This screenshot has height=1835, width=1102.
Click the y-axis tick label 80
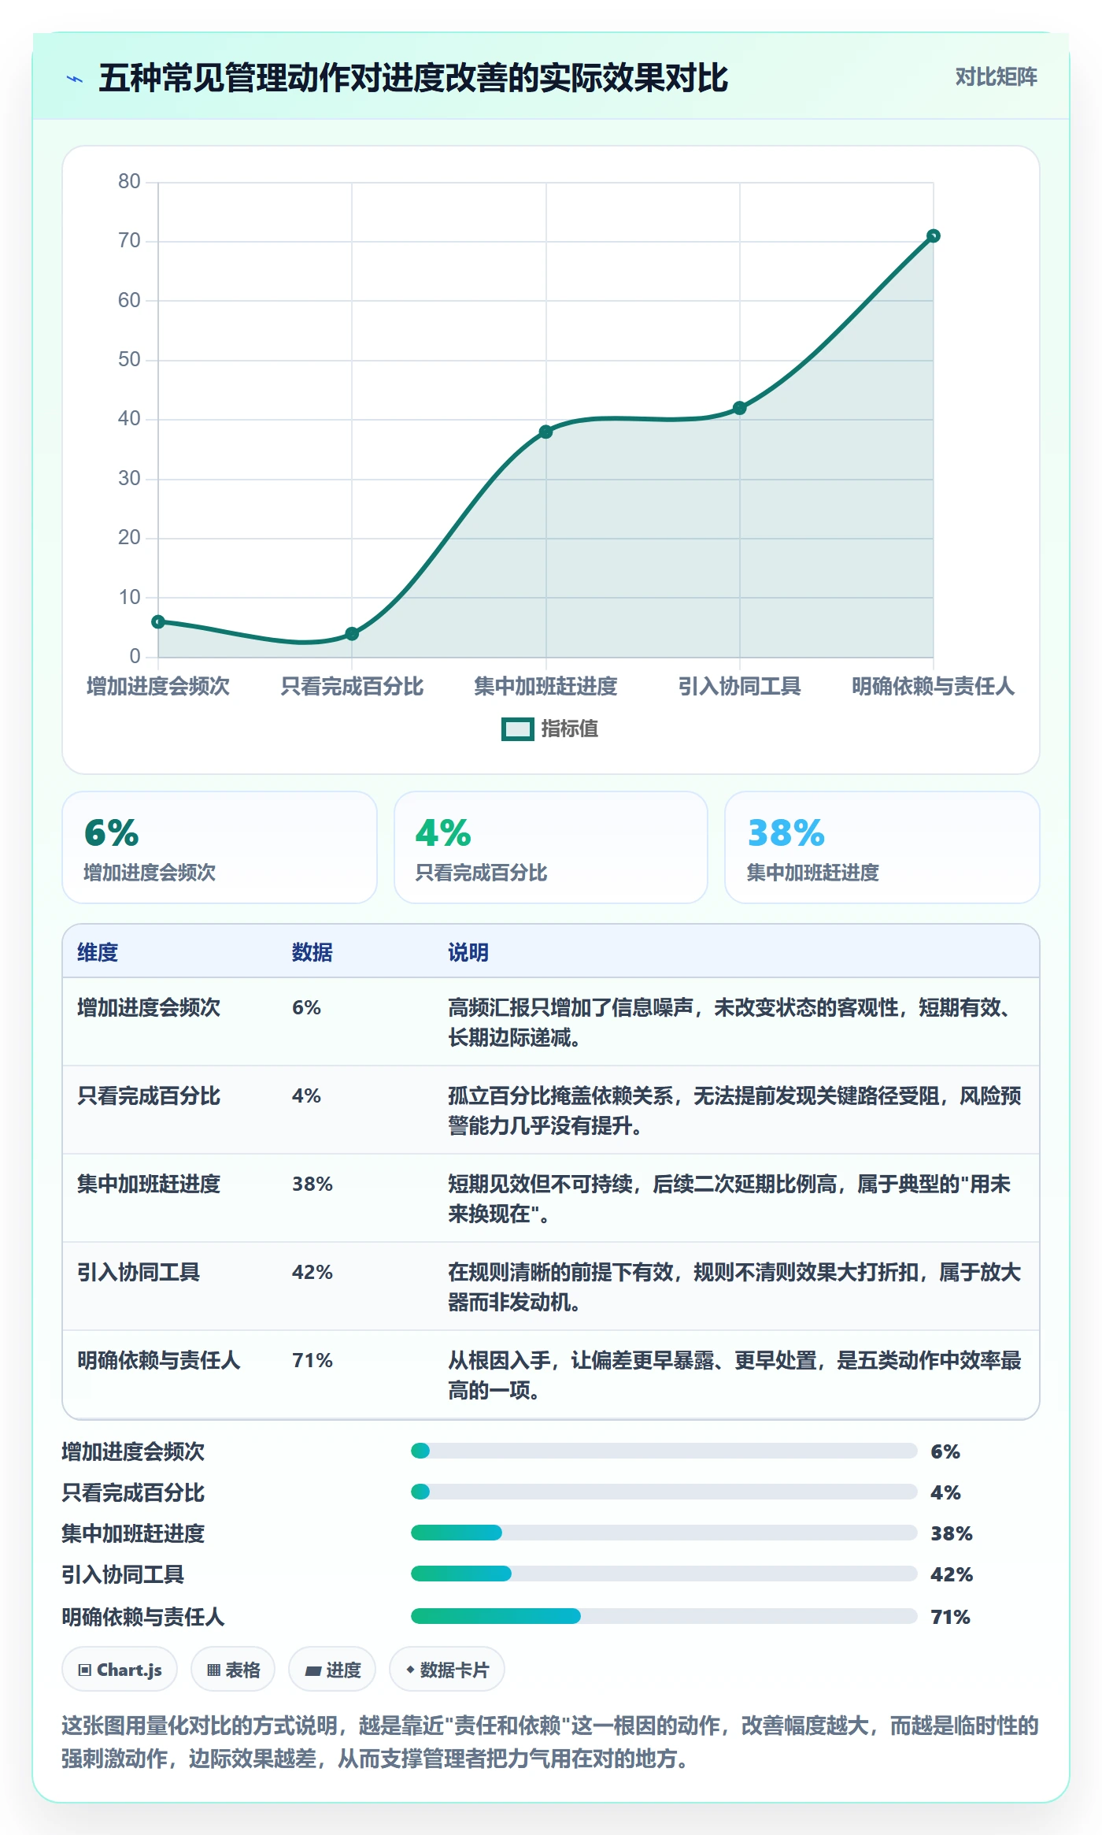click(x=129, y=181)
